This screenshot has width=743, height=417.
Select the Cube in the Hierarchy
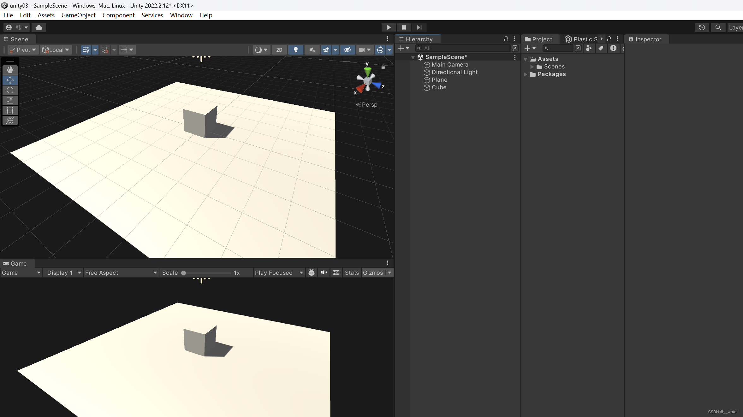coord(439,87)
